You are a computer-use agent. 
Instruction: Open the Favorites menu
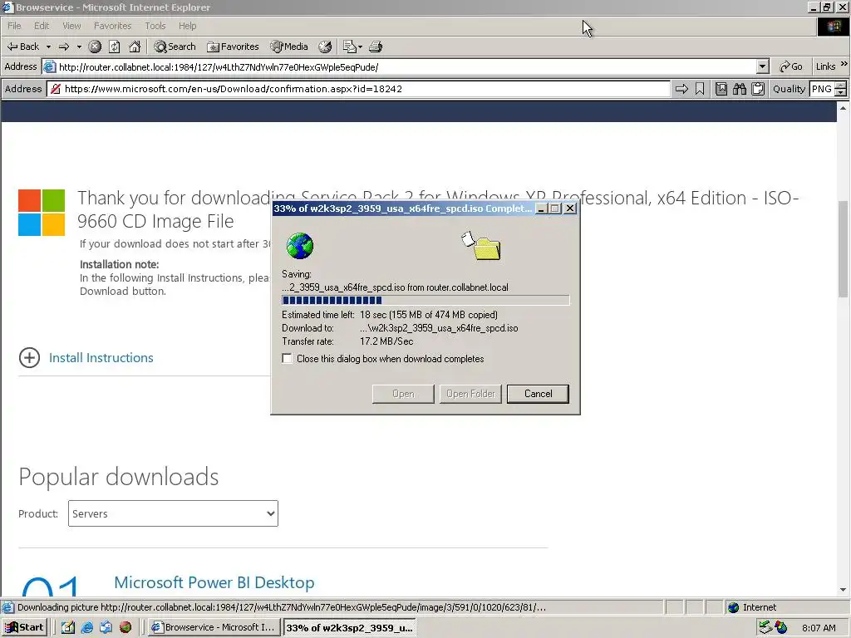click(112, 26)
